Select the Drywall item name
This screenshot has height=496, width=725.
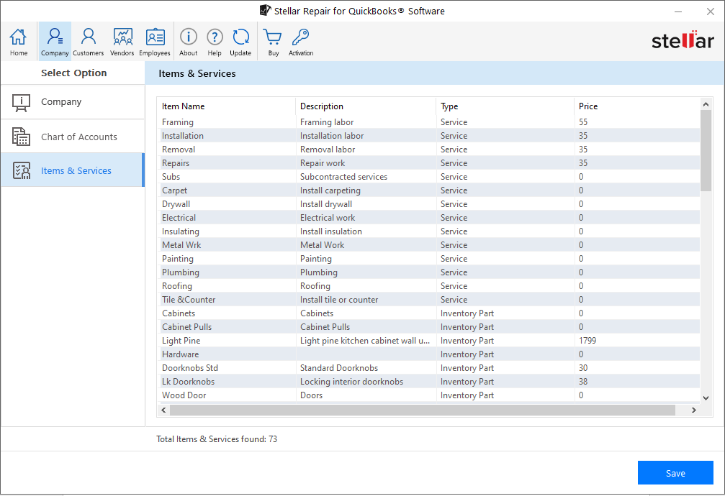(176, 204)
